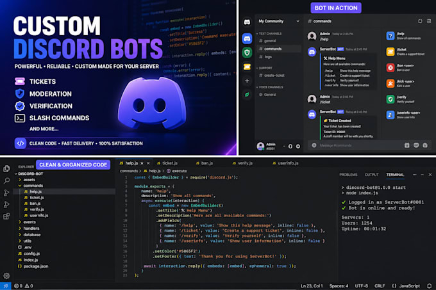
Task: Open the Run and Debug activity icon
Action: pos(6,204)
